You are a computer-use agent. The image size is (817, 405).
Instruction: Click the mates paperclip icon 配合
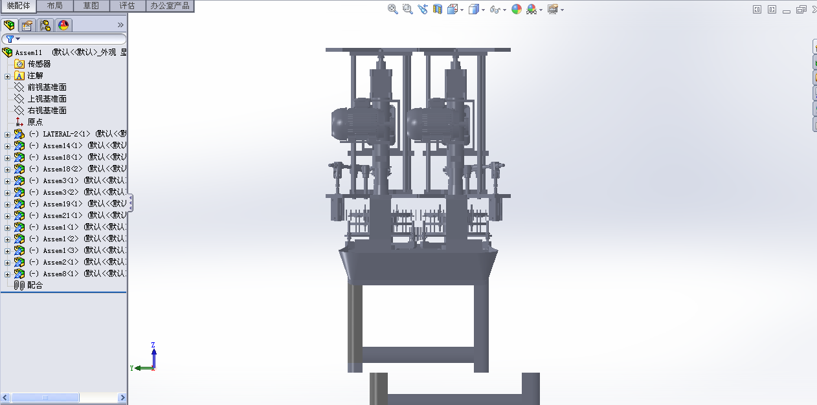tap(19, 285)
